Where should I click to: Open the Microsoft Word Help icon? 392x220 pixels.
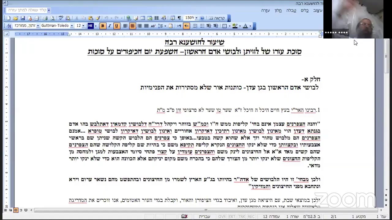click(x=202, y=18)
